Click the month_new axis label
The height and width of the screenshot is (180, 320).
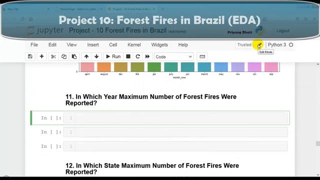tap(179, 77)
